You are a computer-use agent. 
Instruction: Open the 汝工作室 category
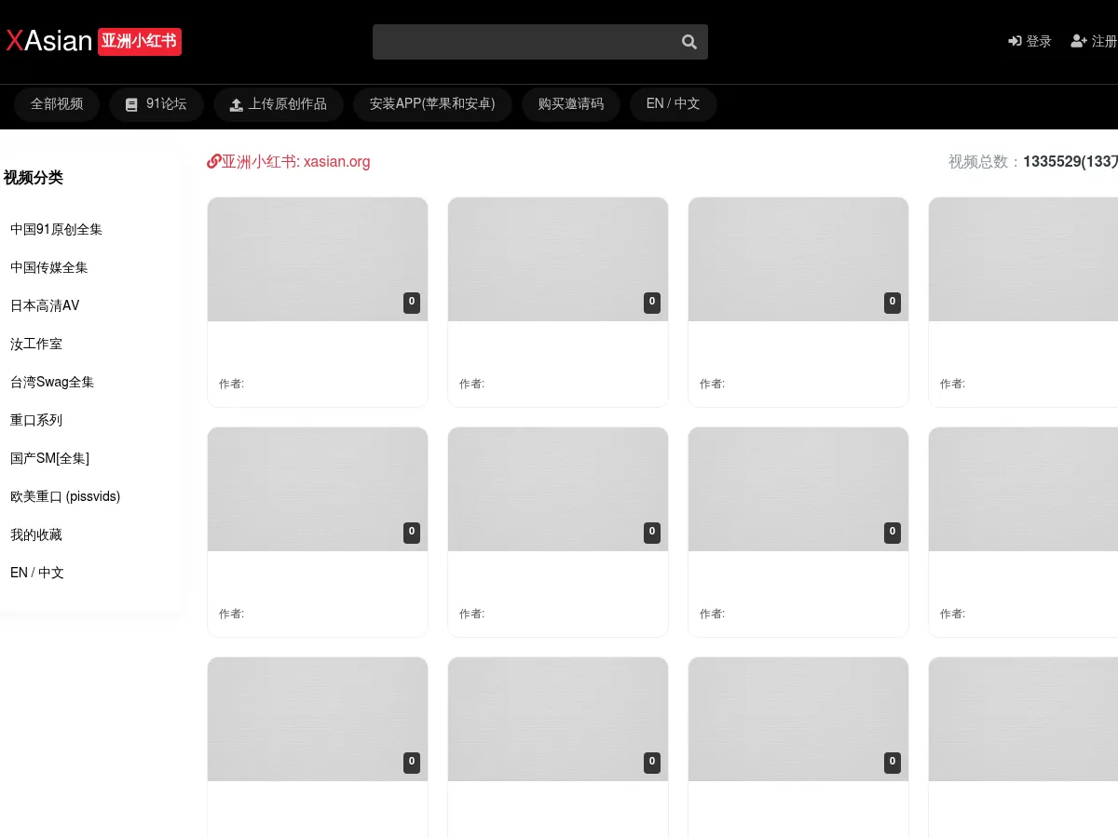(36, 344)
